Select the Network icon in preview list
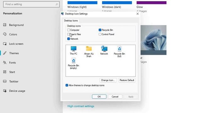This screenshot has width=201, height=113. tap(104, 50)
